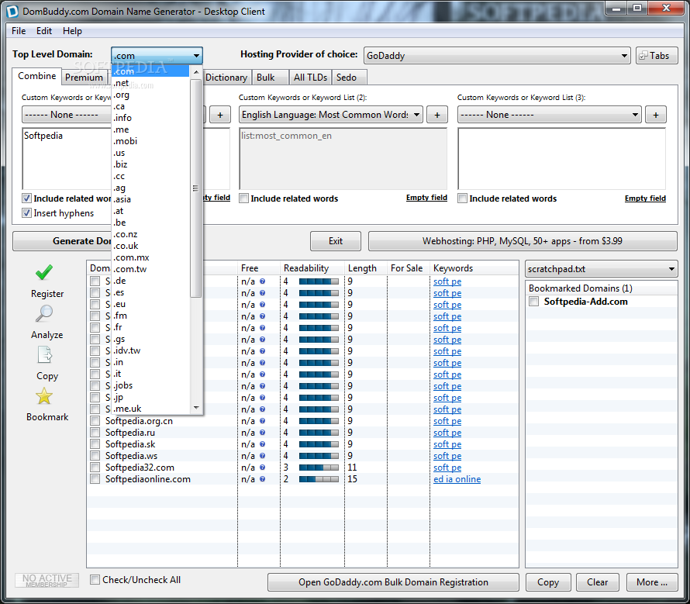Viewport: 690px width, 604px height.
Task: Click the Tabs button
Action: [x=657, y=56]
